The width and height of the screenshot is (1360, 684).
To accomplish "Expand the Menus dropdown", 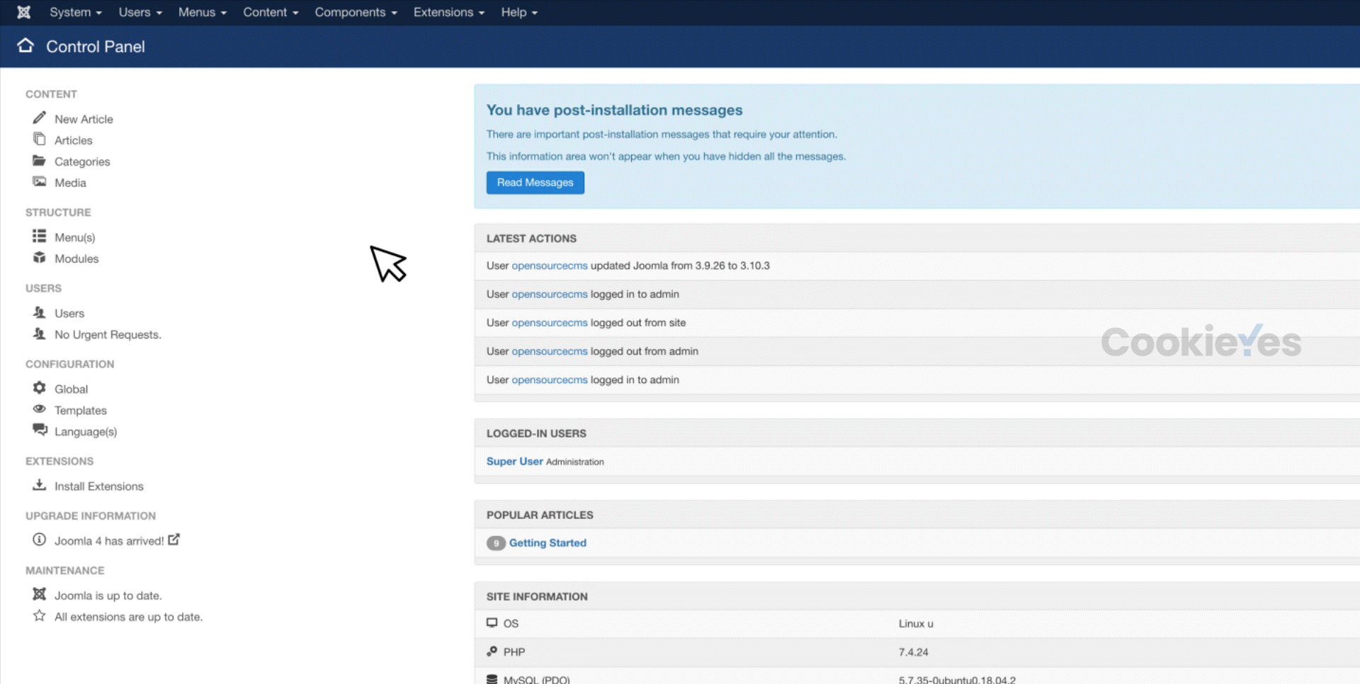I will (x=202, y=12).
